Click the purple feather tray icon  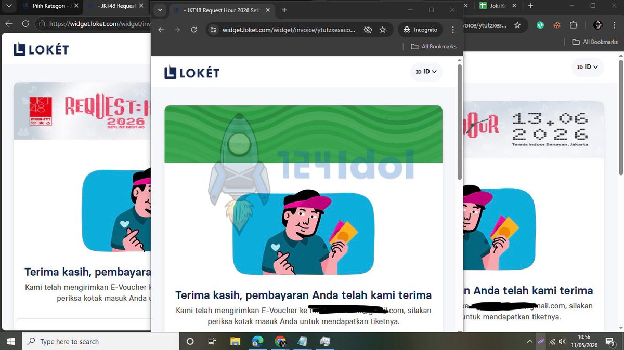(540, 342)
